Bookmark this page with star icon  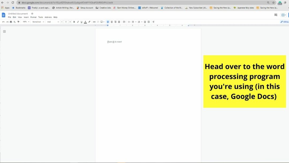coord(273,3)
